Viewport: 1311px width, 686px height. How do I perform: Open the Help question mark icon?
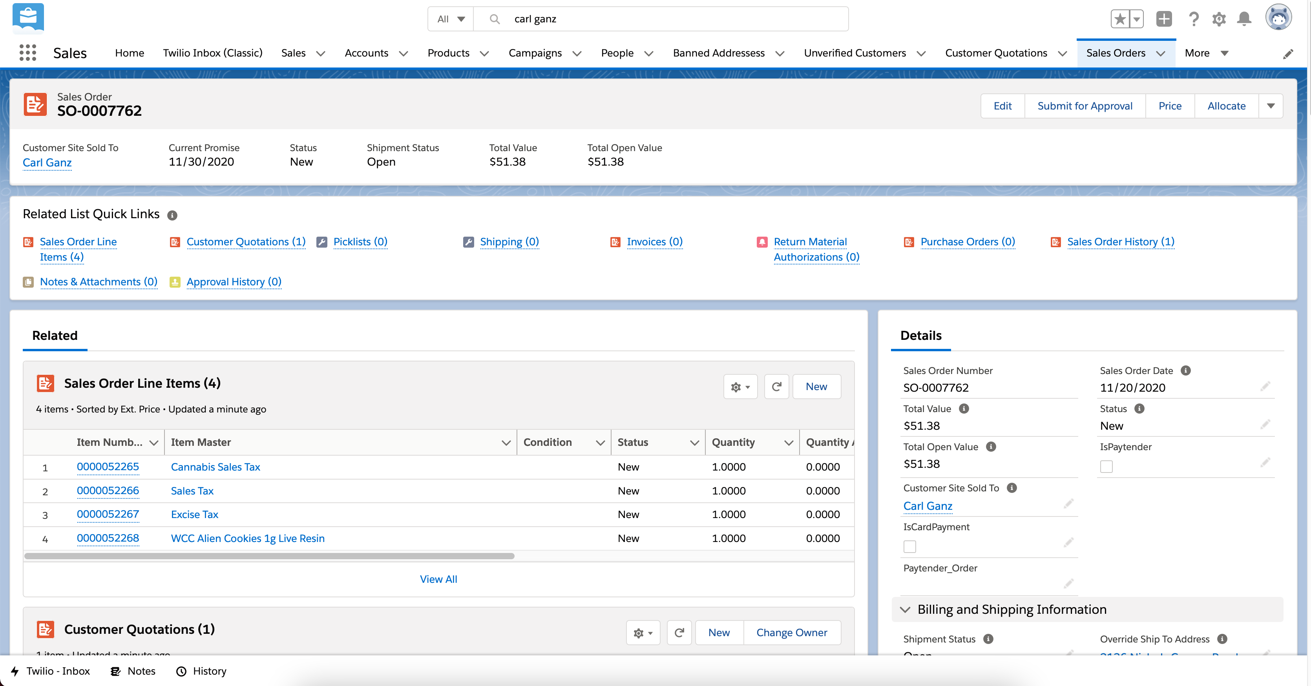(x=1193, y=19)
